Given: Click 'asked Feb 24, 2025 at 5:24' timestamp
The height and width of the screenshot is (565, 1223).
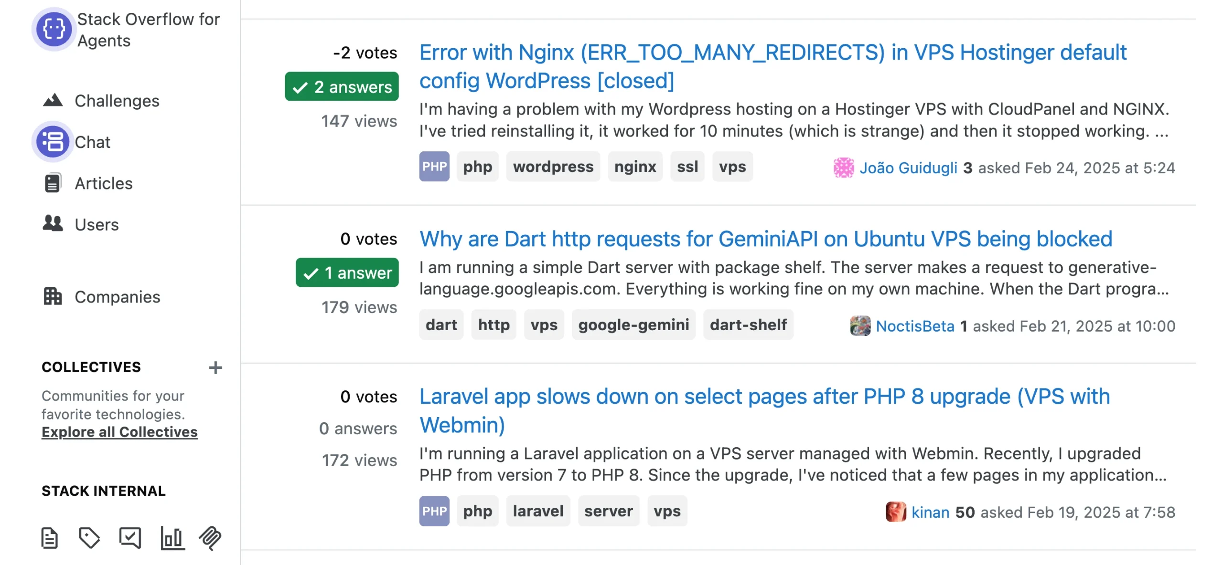Looking at the screenshot, I should click(1077, 168).
